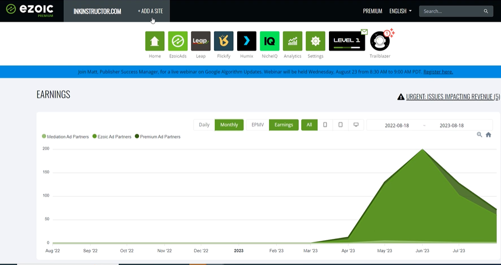The width and height of the screenshot is (501, 265).
Task: Select the Earnings metric toggle
Action: [284, 125]
